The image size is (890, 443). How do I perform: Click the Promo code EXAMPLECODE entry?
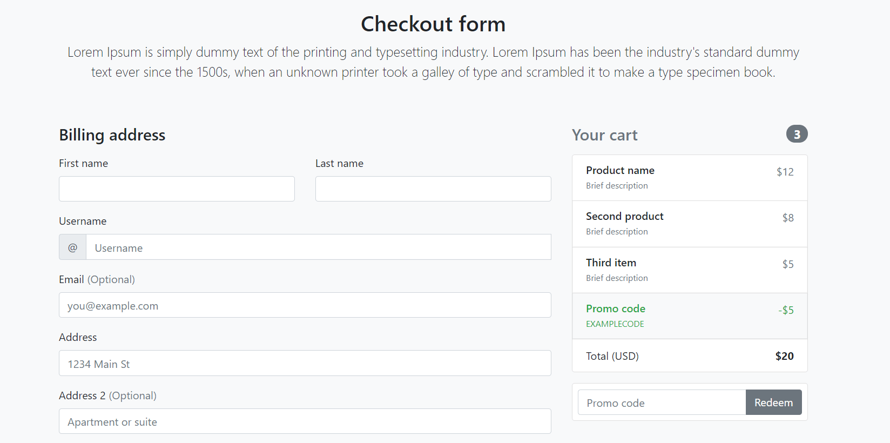(x=615, y=316)
